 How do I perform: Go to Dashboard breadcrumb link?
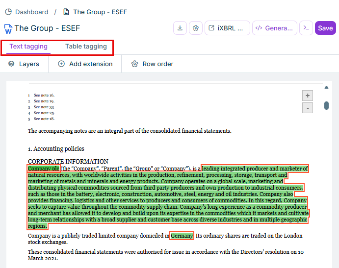point(31,12)
